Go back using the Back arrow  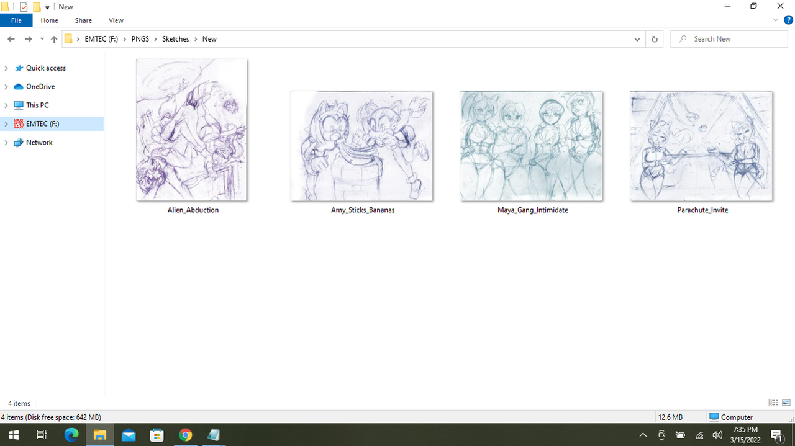point(11,39)
